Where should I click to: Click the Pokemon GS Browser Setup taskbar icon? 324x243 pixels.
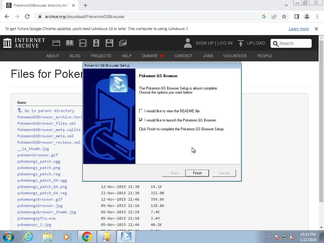click(x=126, y=237)
